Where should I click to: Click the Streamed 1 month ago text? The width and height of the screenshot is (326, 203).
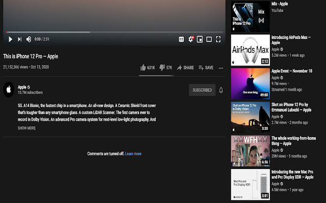tap(287, 89)
